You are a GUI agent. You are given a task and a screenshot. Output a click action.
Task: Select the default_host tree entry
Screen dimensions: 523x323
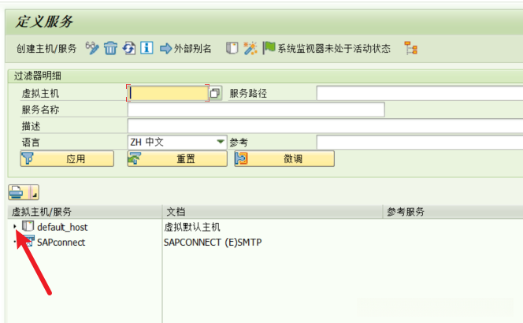coord(62,227)
